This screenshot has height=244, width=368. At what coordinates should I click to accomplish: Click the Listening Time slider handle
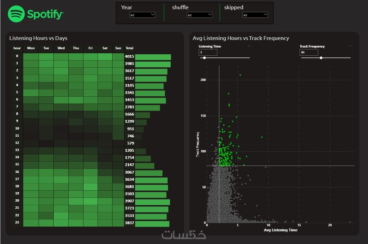pyautogui.click(x=205, y=58)
